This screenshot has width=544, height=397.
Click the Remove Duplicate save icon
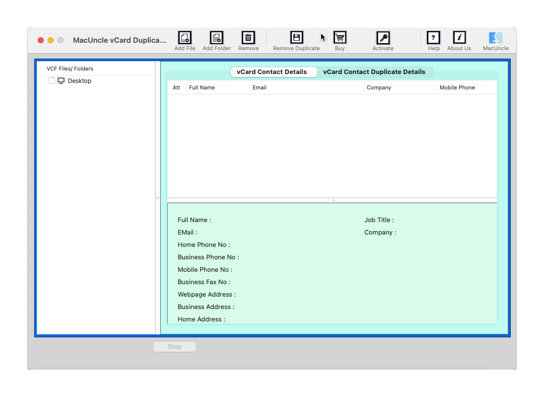[x=296, y=38]
